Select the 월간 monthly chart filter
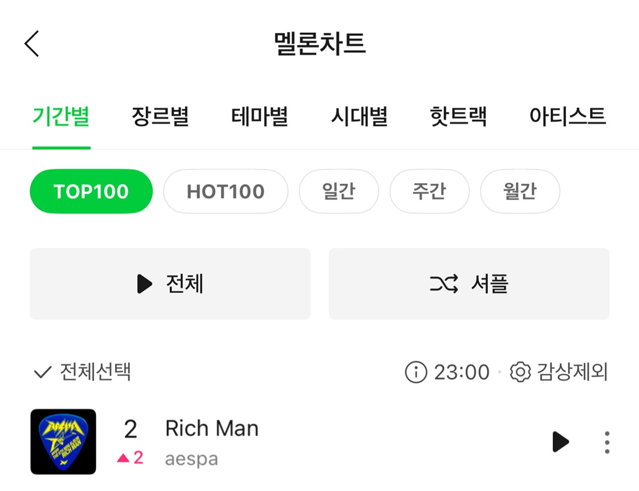639x491 pixels. pyautogui.click(x=520, y=191)
